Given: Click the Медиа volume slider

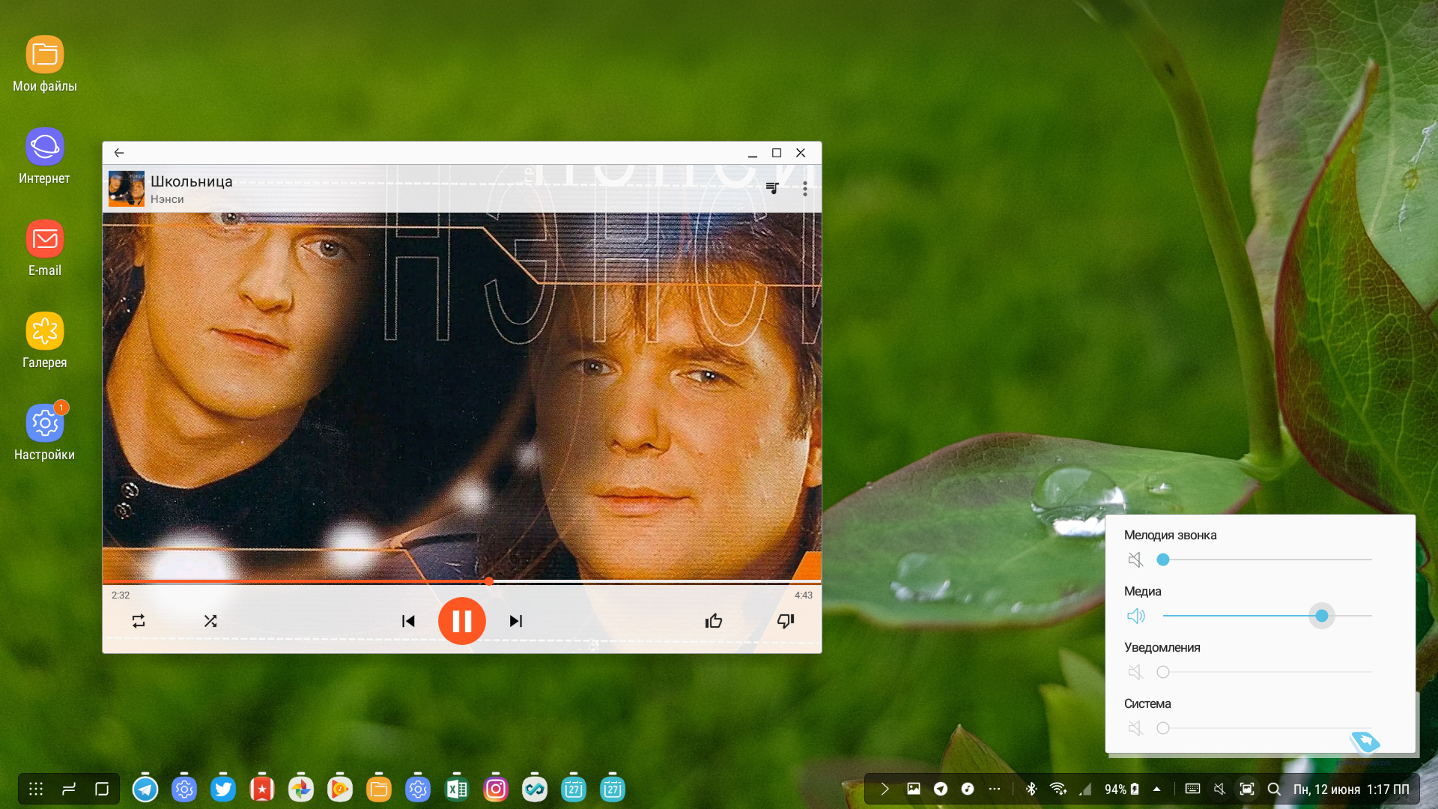Looking at the screenshot, I should coord(1267,616).
